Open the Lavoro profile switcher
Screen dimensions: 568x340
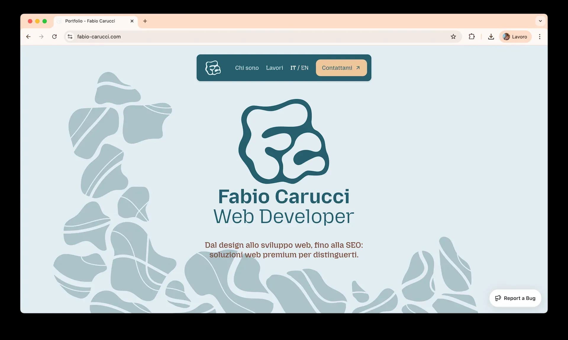pos(515,36)
